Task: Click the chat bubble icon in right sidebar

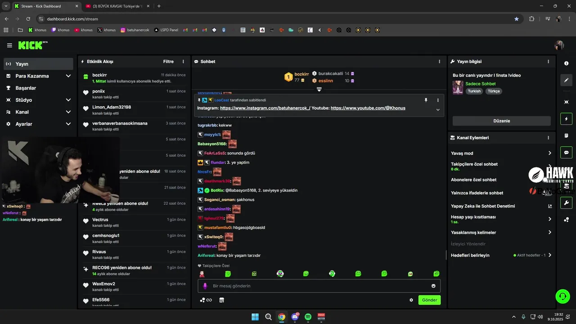Action: click(x=566, y=153)
